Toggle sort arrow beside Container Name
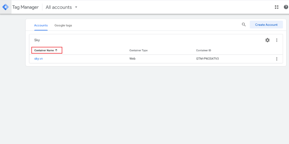 click(x=56, y=50)
